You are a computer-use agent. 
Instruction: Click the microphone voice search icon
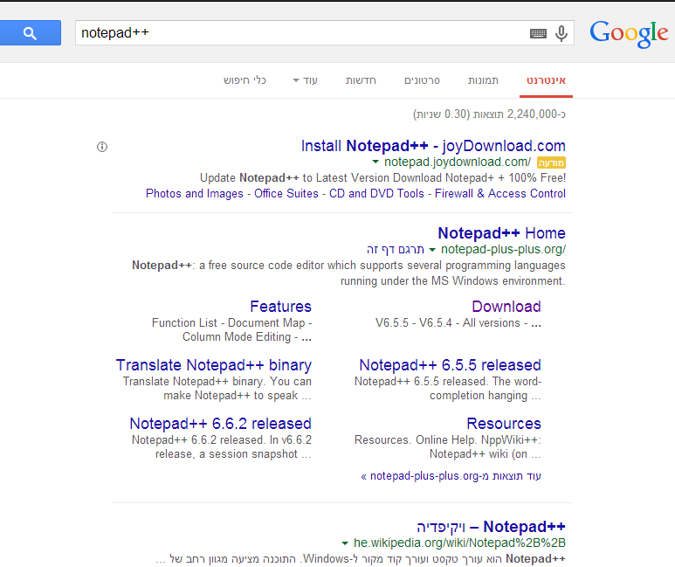(x=561, y=33)
